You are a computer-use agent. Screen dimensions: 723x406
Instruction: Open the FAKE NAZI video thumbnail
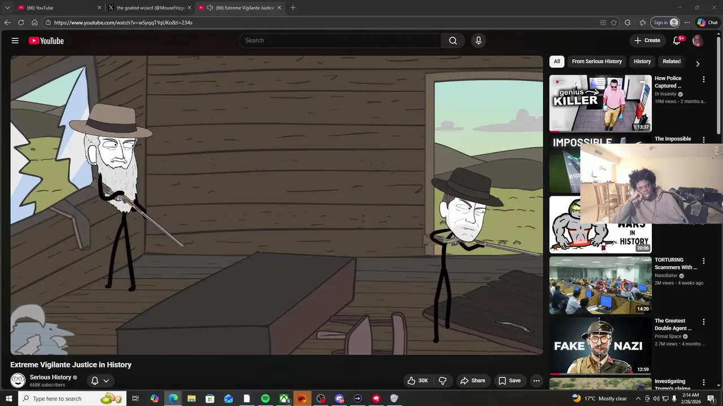[x=600, y=346]
